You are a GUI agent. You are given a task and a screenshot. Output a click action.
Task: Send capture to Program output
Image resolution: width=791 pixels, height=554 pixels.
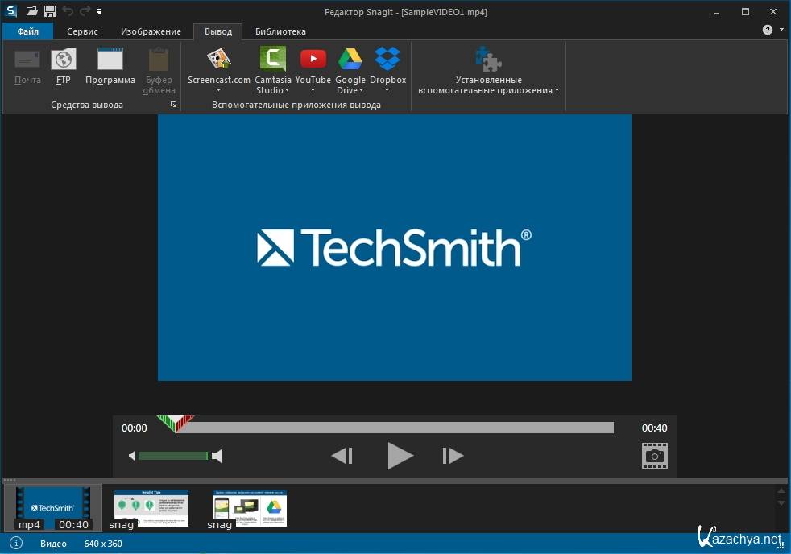pyautogui.click(x=110, y=60)
